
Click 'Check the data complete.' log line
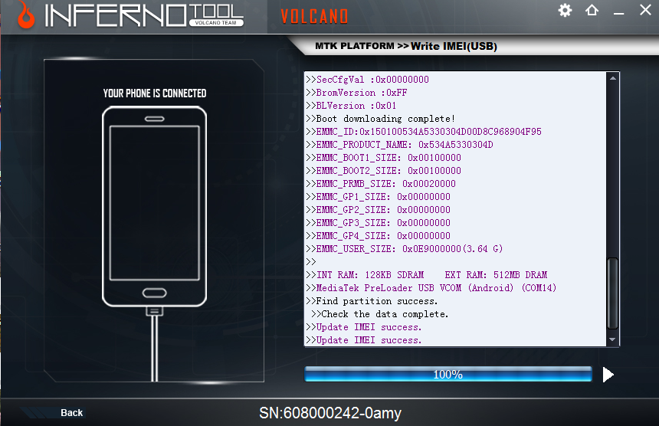tap(380, 314)
